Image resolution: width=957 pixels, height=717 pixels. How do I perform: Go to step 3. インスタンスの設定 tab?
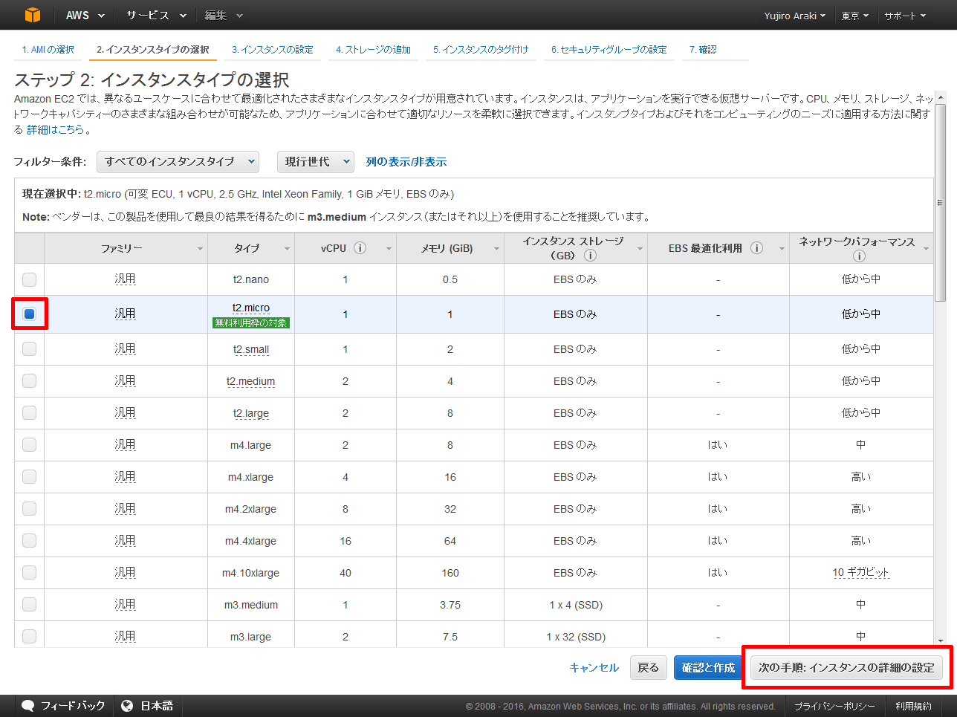click(x=273, y=50)
